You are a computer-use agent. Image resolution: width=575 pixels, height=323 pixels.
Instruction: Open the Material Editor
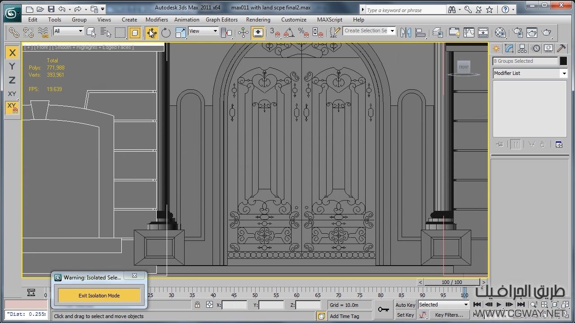tap(500, 32)
